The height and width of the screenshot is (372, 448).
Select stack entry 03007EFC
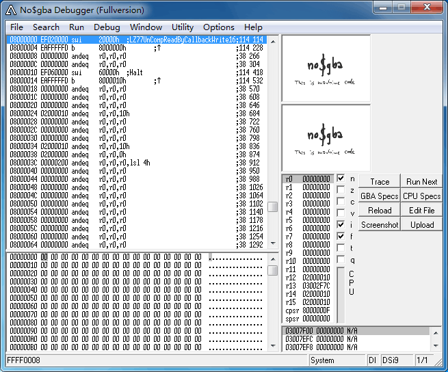click(x=356, y=339)
